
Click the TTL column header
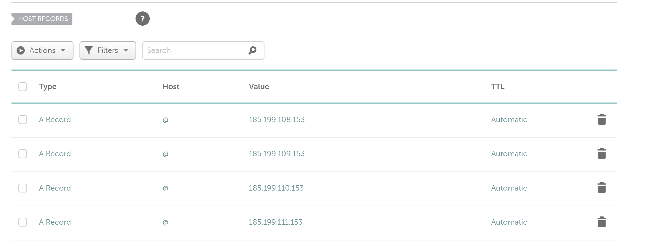tap(498, 87)
